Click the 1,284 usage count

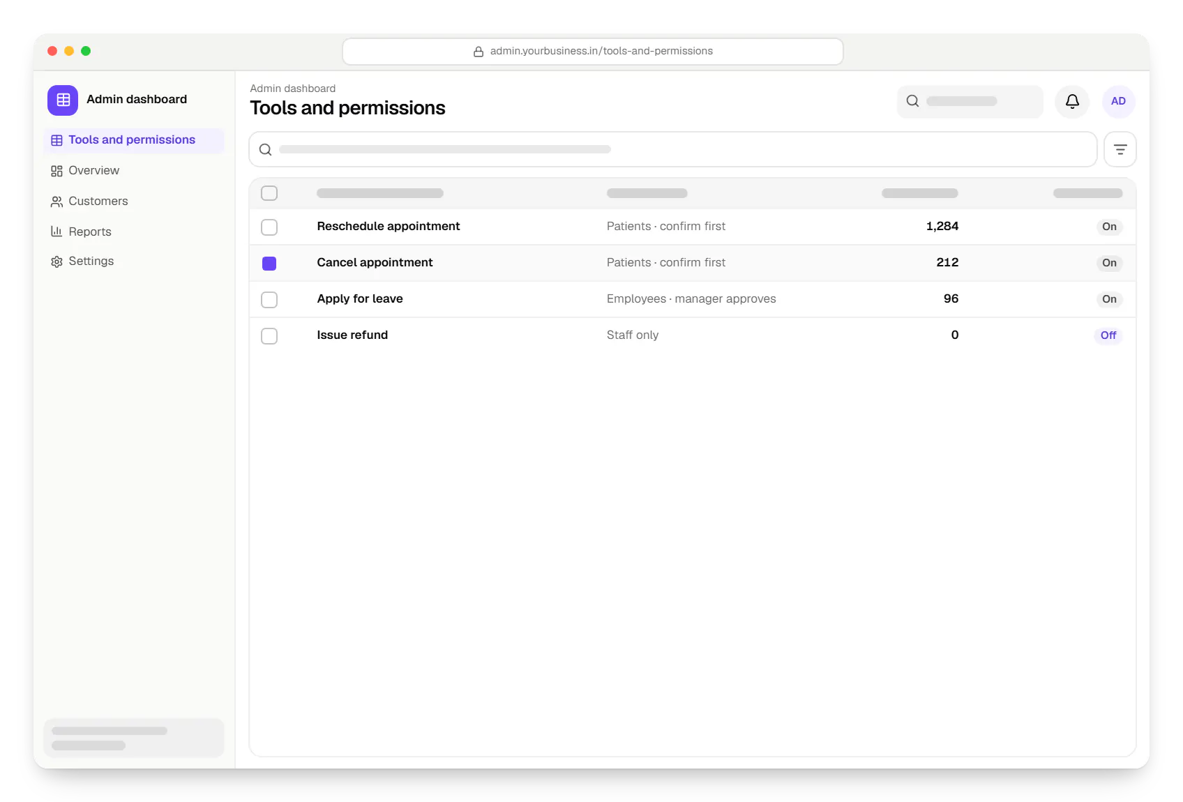[x=942, y=226]
